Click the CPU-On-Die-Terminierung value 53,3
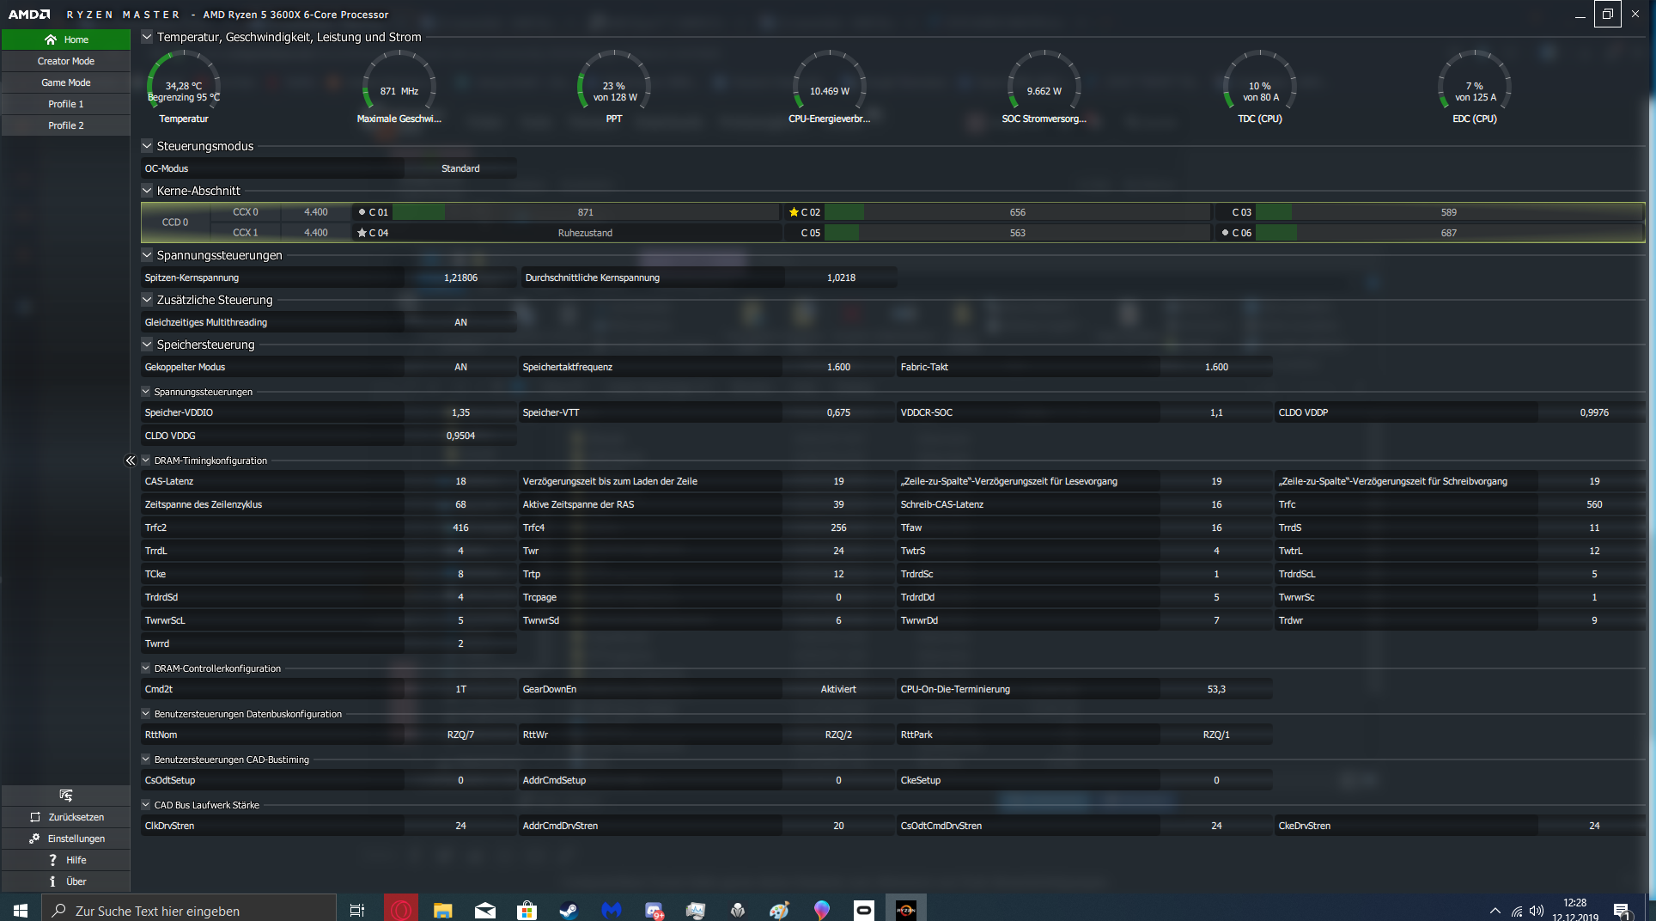 tap(1216, 689)
